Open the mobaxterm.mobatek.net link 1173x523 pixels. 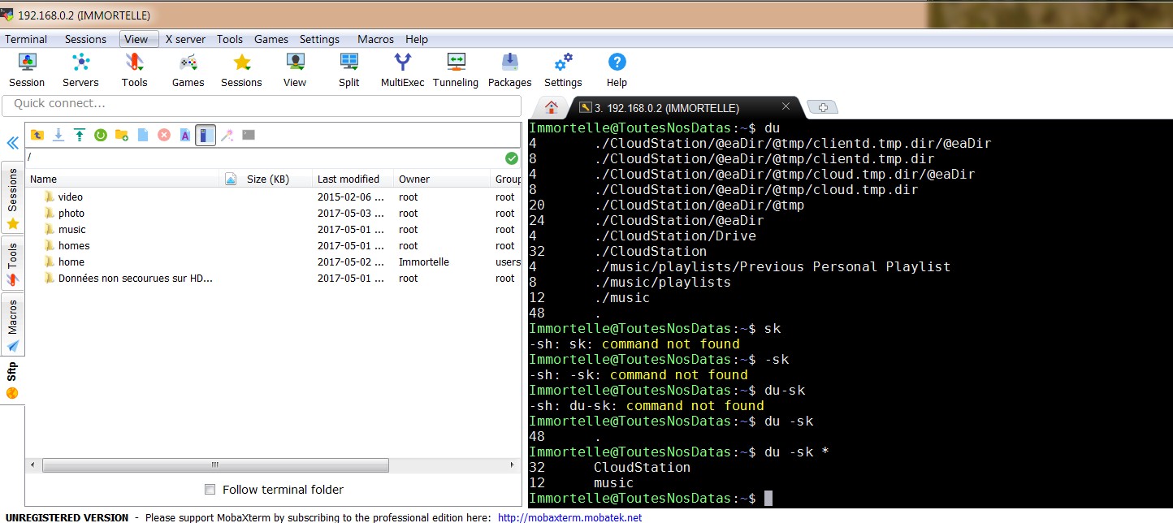(569, 517)
